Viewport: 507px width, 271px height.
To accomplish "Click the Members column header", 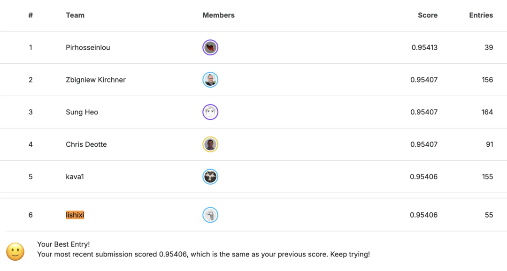I will pyautogui.click(x=218, y=15).
